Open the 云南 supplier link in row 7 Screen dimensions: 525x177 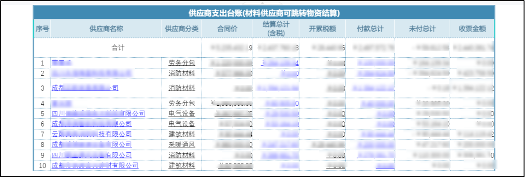tap(91, 134)
